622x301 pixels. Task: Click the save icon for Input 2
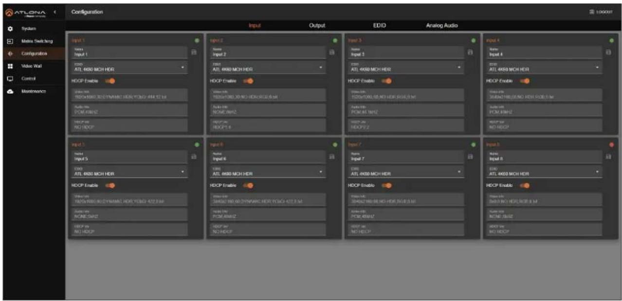[x=333, y=52]
